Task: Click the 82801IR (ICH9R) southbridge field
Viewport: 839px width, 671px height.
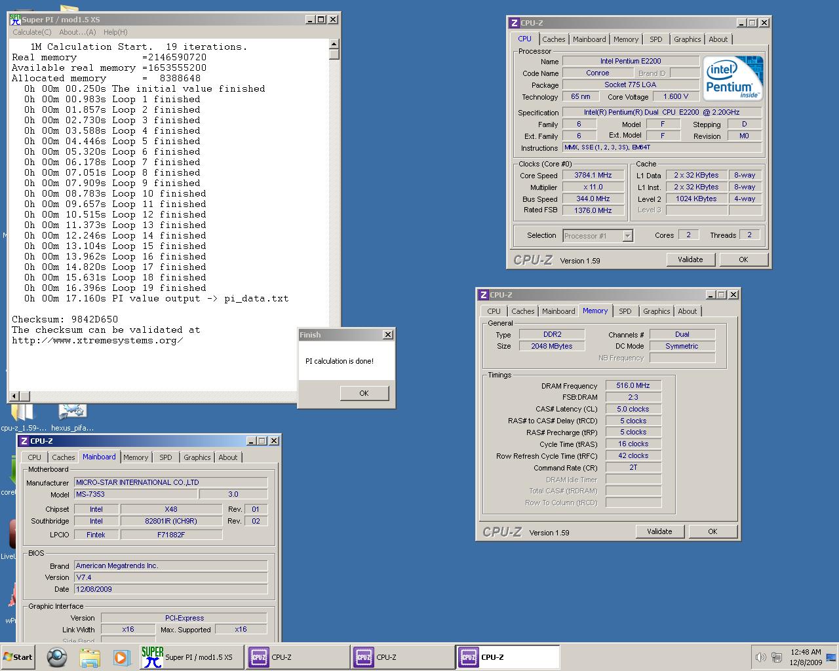Action: point(171,522)
